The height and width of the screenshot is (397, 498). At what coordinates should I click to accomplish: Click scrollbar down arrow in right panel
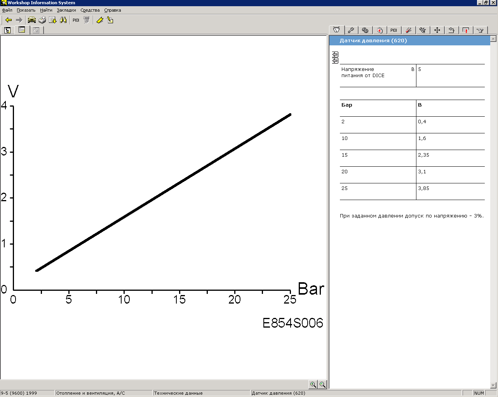tap(493, 385)
